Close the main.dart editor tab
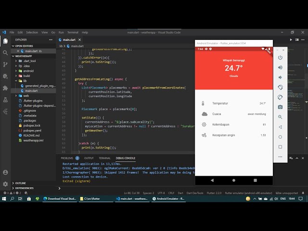This screenshot has width=308, height=231. tap(79, 39)
